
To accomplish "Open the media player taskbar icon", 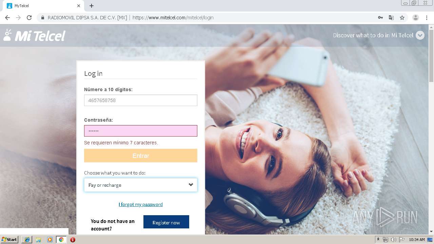I will click(50, 240).
